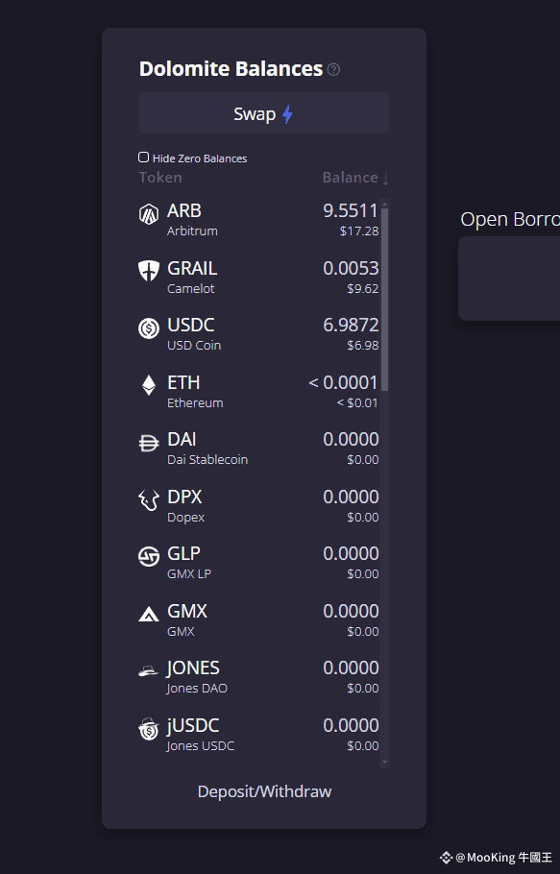Click the ARB Arbitrum token icon
560x874 pixels.
(149, 214)
